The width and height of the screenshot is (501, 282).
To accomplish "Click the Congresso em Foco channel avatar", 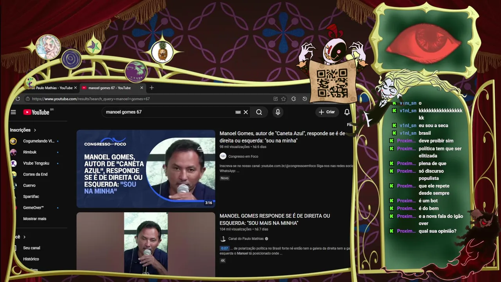I will [x=223, y=156].
